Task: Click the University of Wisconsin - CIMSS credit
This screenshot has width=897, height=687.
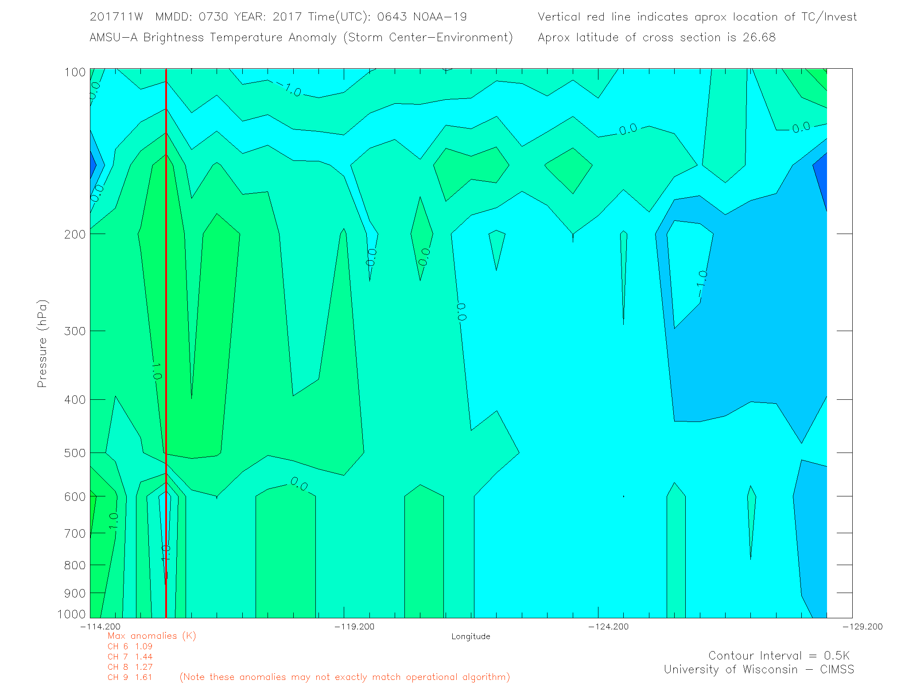Action: pos(758,670)
